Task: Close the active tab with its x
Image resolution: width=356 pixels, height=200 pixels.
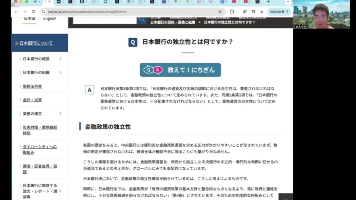Action: (x=50, y=2)
